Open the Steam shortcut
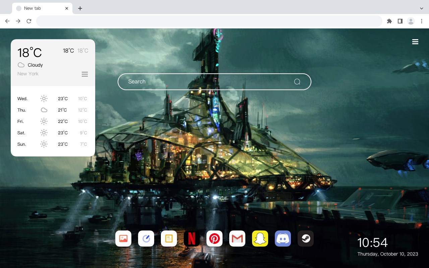The width and height of the screenshot is (429, 268). (x=306, y=239)
